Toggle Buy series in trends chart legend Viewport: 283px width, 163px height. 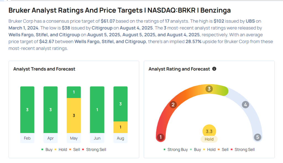48,150
